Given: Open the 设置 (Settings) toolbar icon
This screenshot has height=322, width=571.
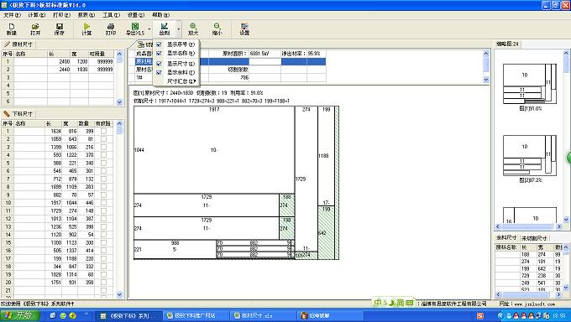Looking at the screenshot, I should point(244,29).
